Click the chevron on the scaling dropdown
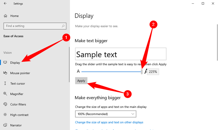 (x=133, y=114)
